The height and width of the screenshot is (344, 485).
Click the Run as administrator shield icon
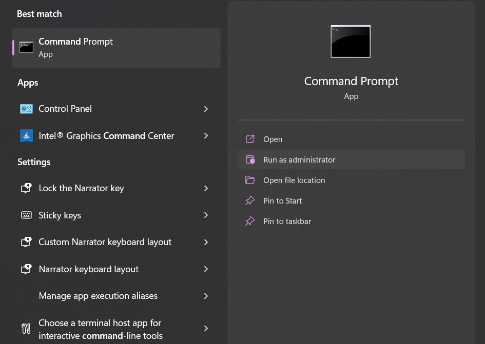pos(250,160)
